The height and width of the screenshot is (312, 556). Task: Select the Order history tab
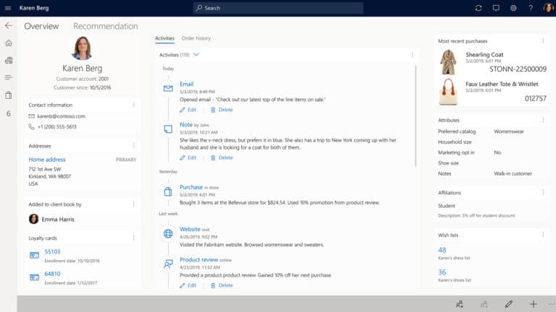tap(196, 38)
